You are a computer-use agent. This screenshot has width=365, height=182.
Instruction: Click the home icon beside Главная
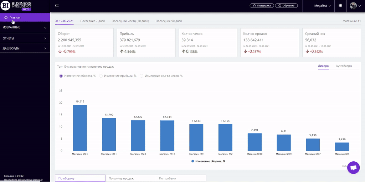[x=6, y=17]
